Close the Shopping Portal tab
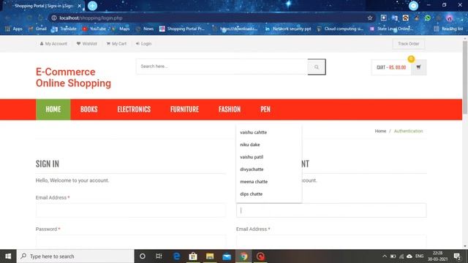Screen dimensions: 468x263 80,6
